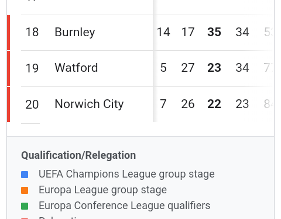The image size is (281, 219).
Task: Click the red relegation bar beside Burnley
Action: tap(8, 33)
